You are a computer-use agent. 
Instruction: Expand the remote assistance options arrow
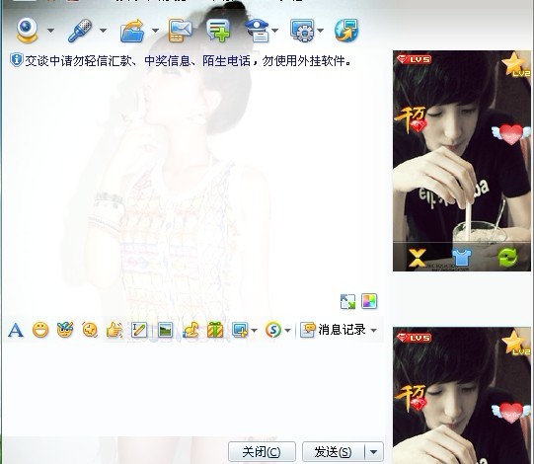320,31
